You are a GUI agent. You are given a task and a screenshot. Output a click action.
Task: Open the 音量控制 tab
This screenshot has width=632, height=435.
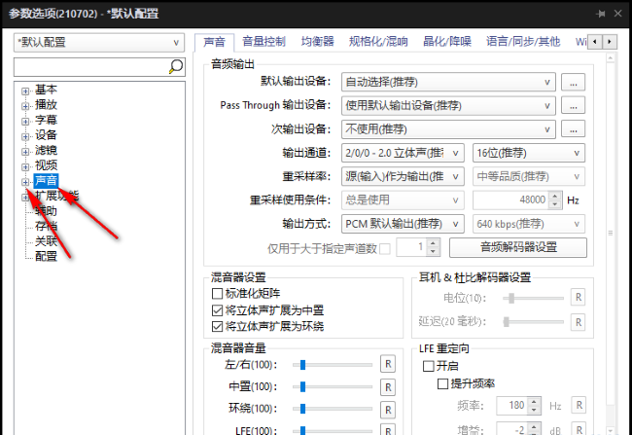coord(263,42)
